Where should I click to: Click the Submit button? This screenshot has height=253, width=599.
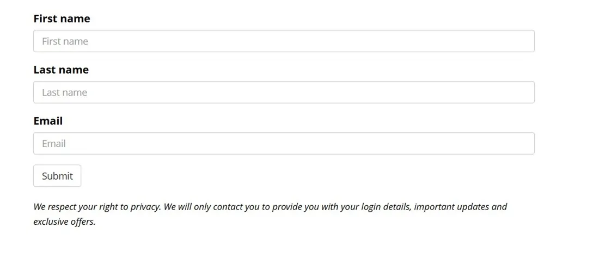click(x=57, y=176)
